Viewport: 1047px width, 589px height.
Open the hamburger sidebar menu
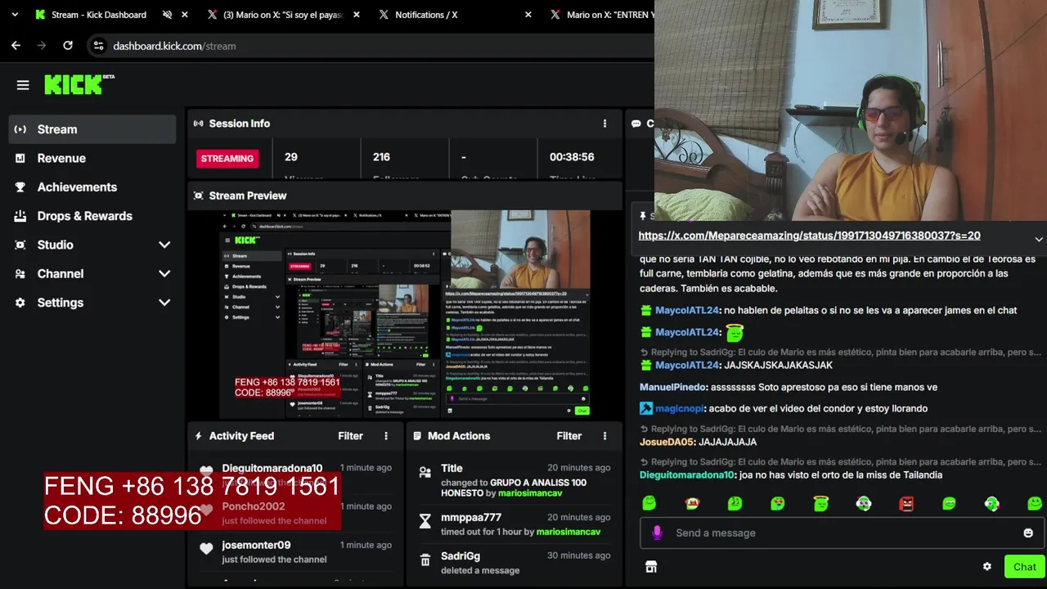(23, 85)
